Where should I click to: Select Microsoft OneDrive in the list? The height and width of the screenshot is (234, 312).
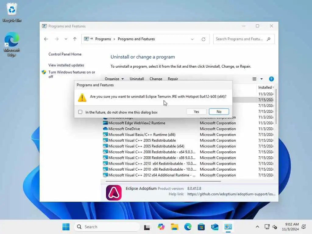pyautogui.click(x=188, y=129)
